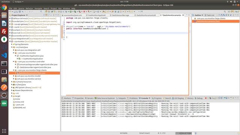Expand the sca-crud project

[10, 33]
